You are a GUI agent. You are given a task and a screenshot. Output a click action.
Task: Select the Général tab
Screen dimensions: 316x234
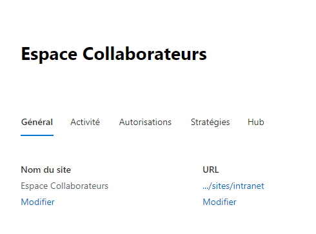(37, 122)
